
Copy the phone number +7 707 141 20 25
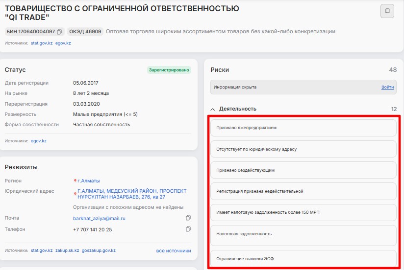188,229
